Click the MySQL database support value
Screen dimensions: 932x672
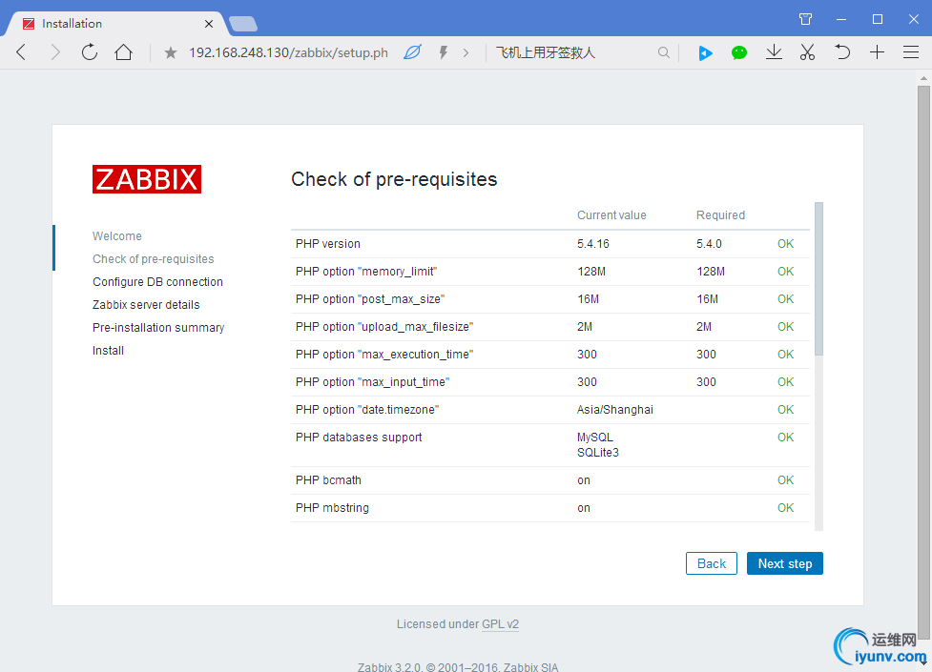click(595, 438)
